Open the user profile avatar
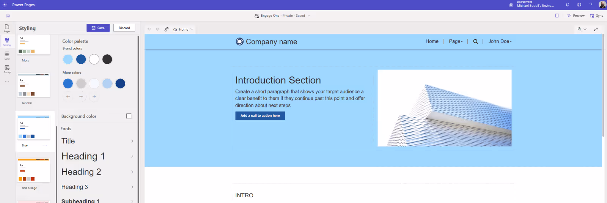This screenshot has height=203, width=607. tap(602, 5)
